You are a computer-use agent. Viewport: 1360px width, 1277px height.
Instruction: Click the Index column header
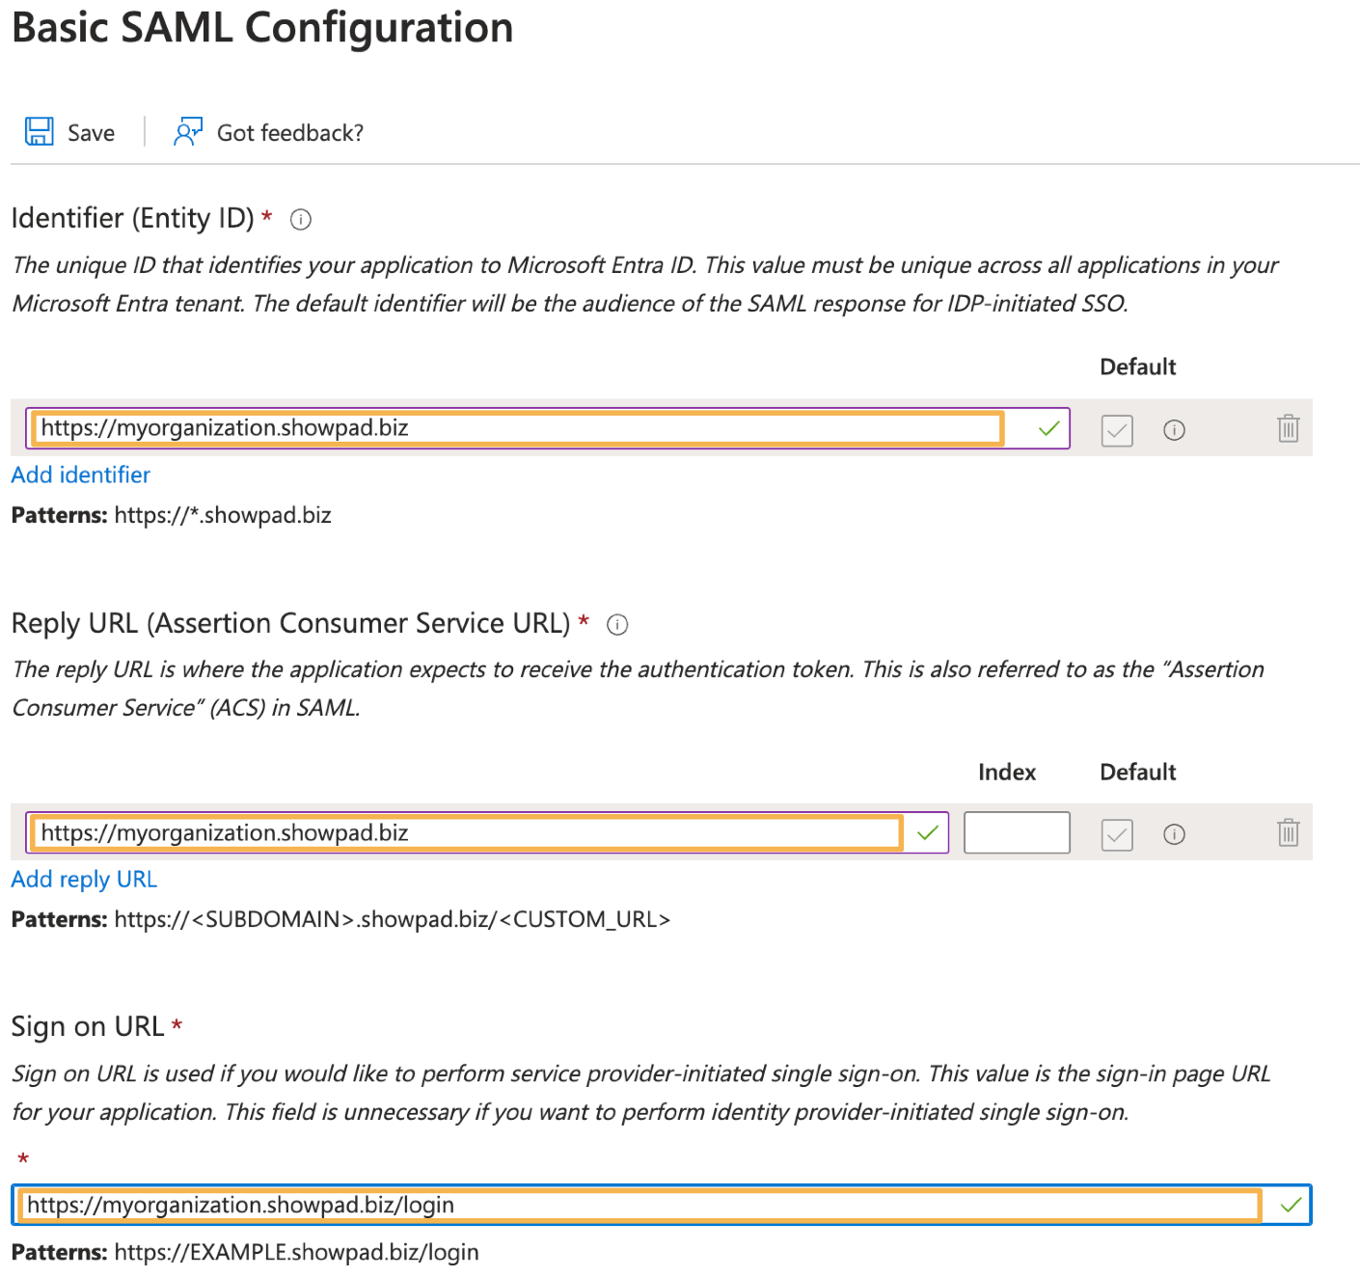point(1007,772)
